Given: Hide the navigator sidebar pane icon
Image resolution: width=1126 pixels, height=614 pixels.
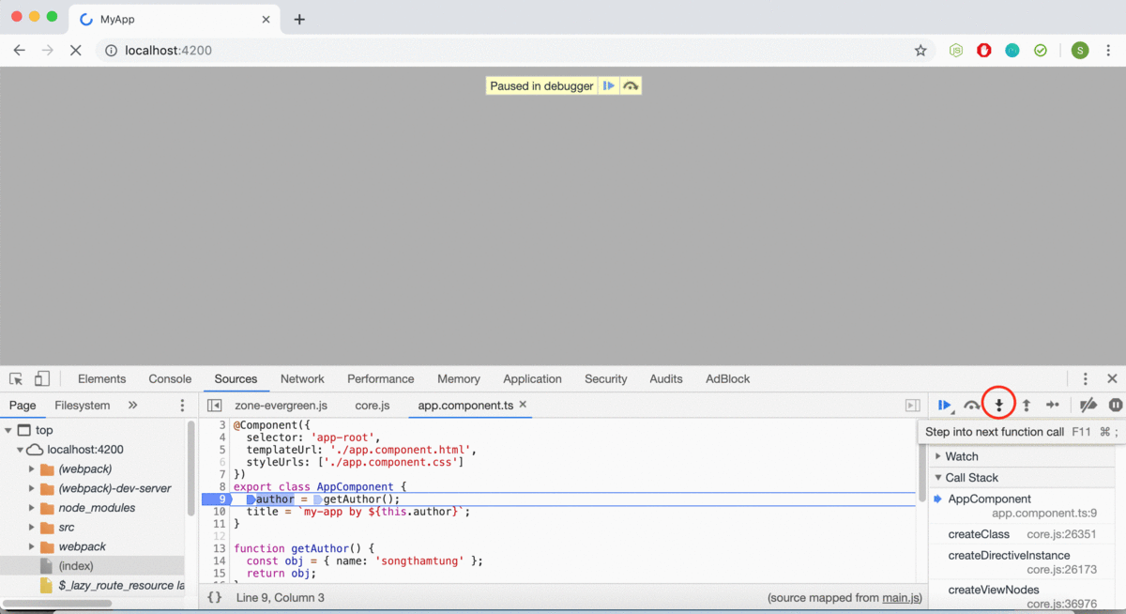Looking at the screenshot, I should [215, 406].
